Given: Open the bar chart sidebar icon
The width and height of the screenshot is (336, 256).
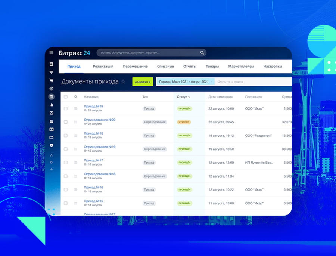Looking at the screenshot, I should (x=52, y=105).
